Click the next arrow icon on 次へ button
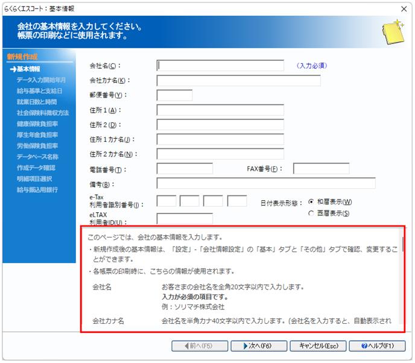The width and height of the screenshot is (415, 363). click(x=246, y=346)
